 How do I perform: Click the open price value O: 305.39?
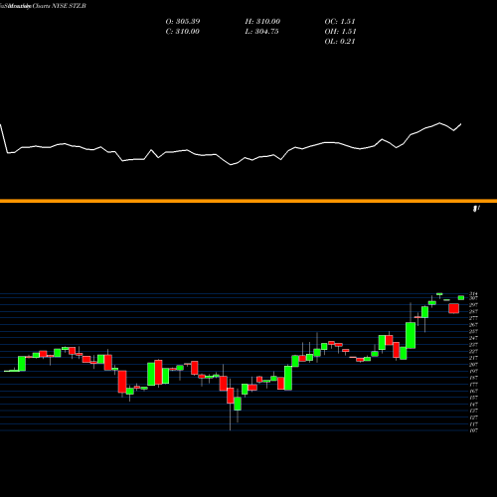183,22
